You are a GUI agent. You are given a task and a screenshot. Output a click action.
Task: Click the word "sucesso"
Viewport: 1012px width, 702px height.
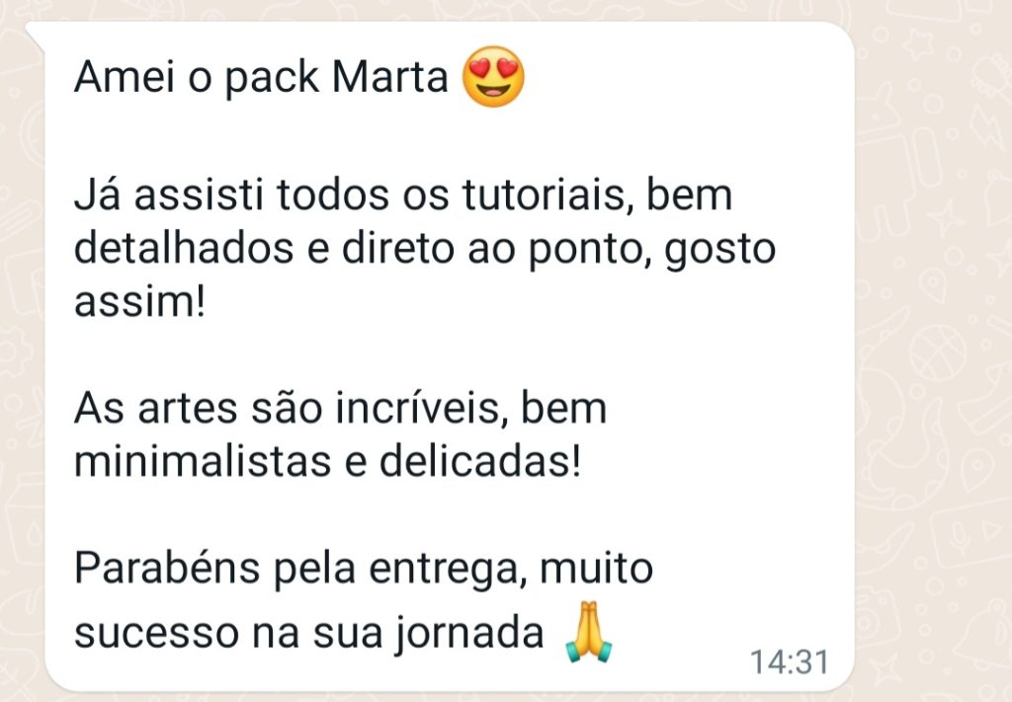(157, 633)
